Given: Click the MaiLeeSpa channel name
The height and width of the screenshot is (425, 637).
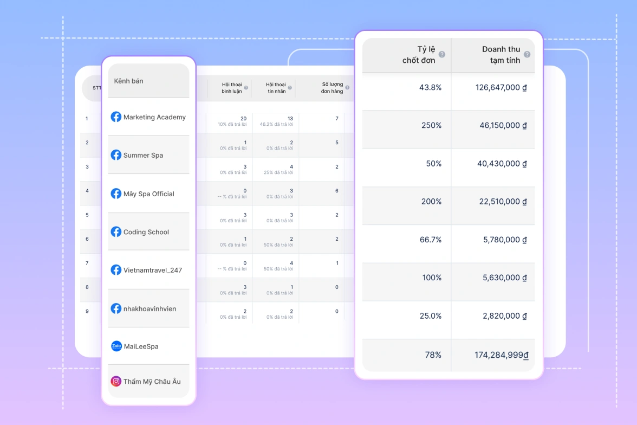Looking at the screenshot, I should (x=141, y=346).
